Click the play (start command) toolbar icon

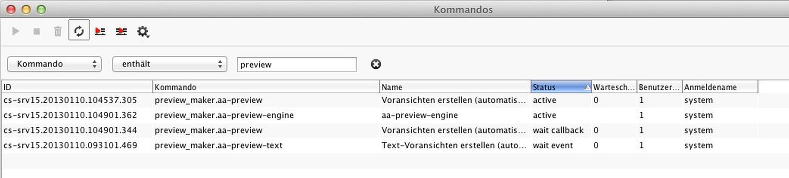[16, 31]
